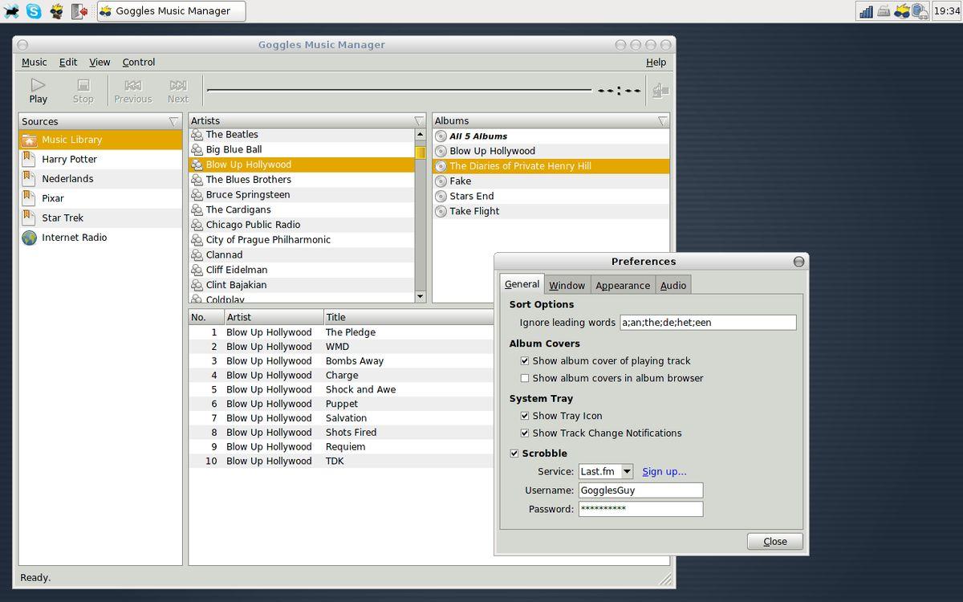Go to the Previous track
This screenshot has width=963, height=602.
tap(133, 91)
